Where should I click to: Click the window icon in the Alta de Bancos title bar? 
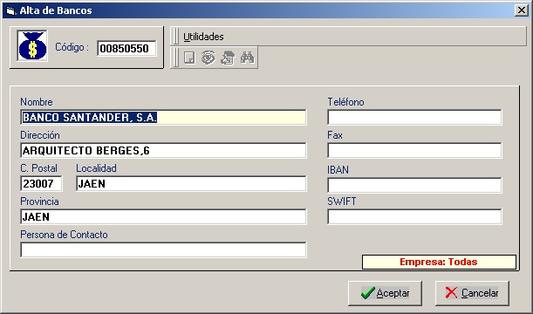coord(10,10)
